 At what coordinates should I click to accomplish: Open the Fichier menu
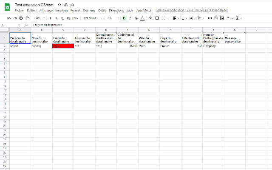coord(19,10)
